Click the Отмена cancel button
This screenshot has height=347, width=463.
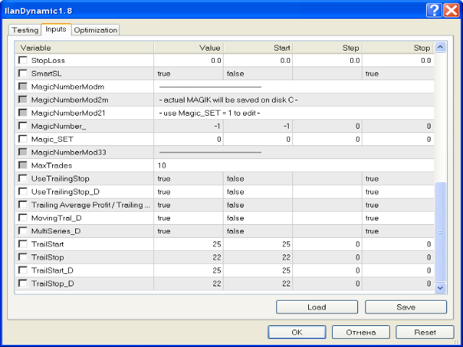pos(361,333)
